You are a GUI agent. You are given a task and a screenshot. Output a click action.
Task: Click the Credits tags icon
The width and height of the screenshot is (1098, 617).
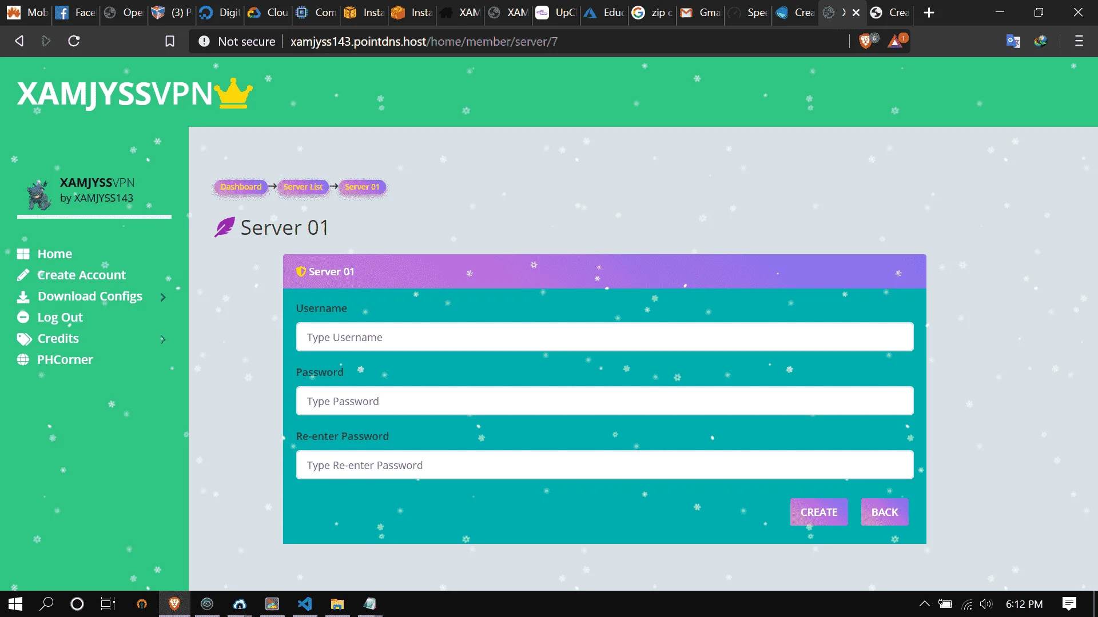pyautogui.click(x=23, y=339)
